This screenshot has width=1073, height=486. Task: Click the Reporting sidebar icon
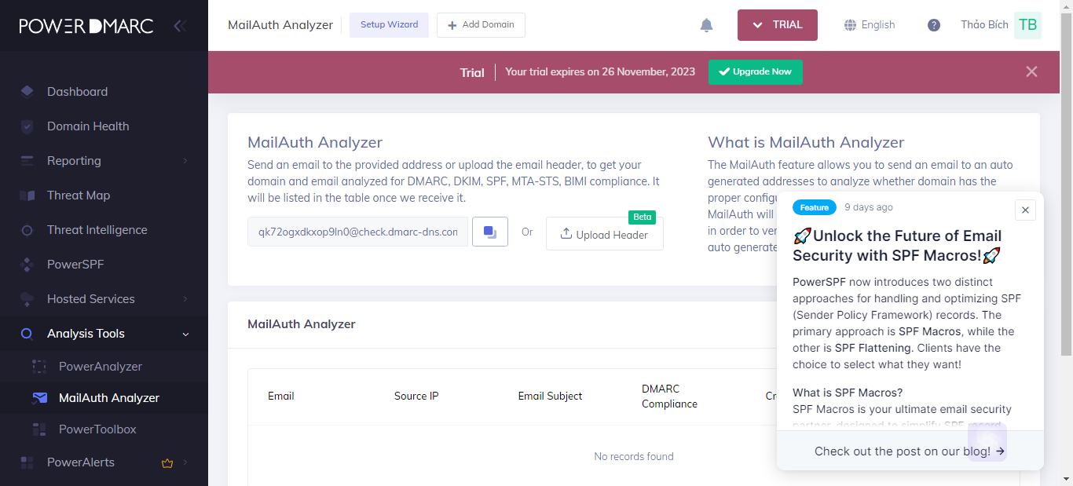(27, 161)
